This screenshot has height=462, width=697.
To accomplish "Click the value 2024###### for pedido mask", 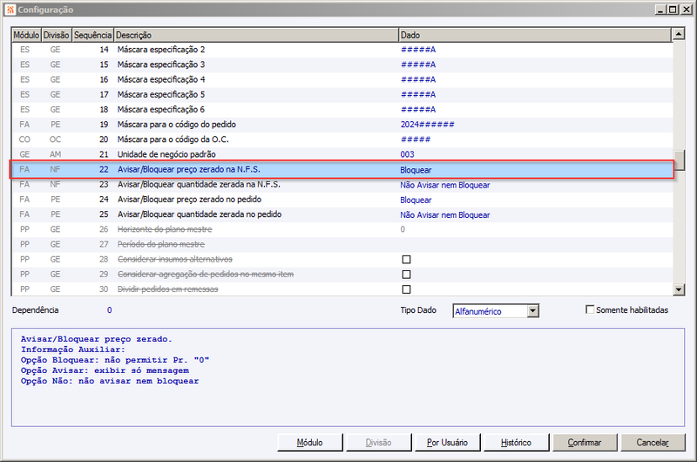I will [x=427, y=125].
